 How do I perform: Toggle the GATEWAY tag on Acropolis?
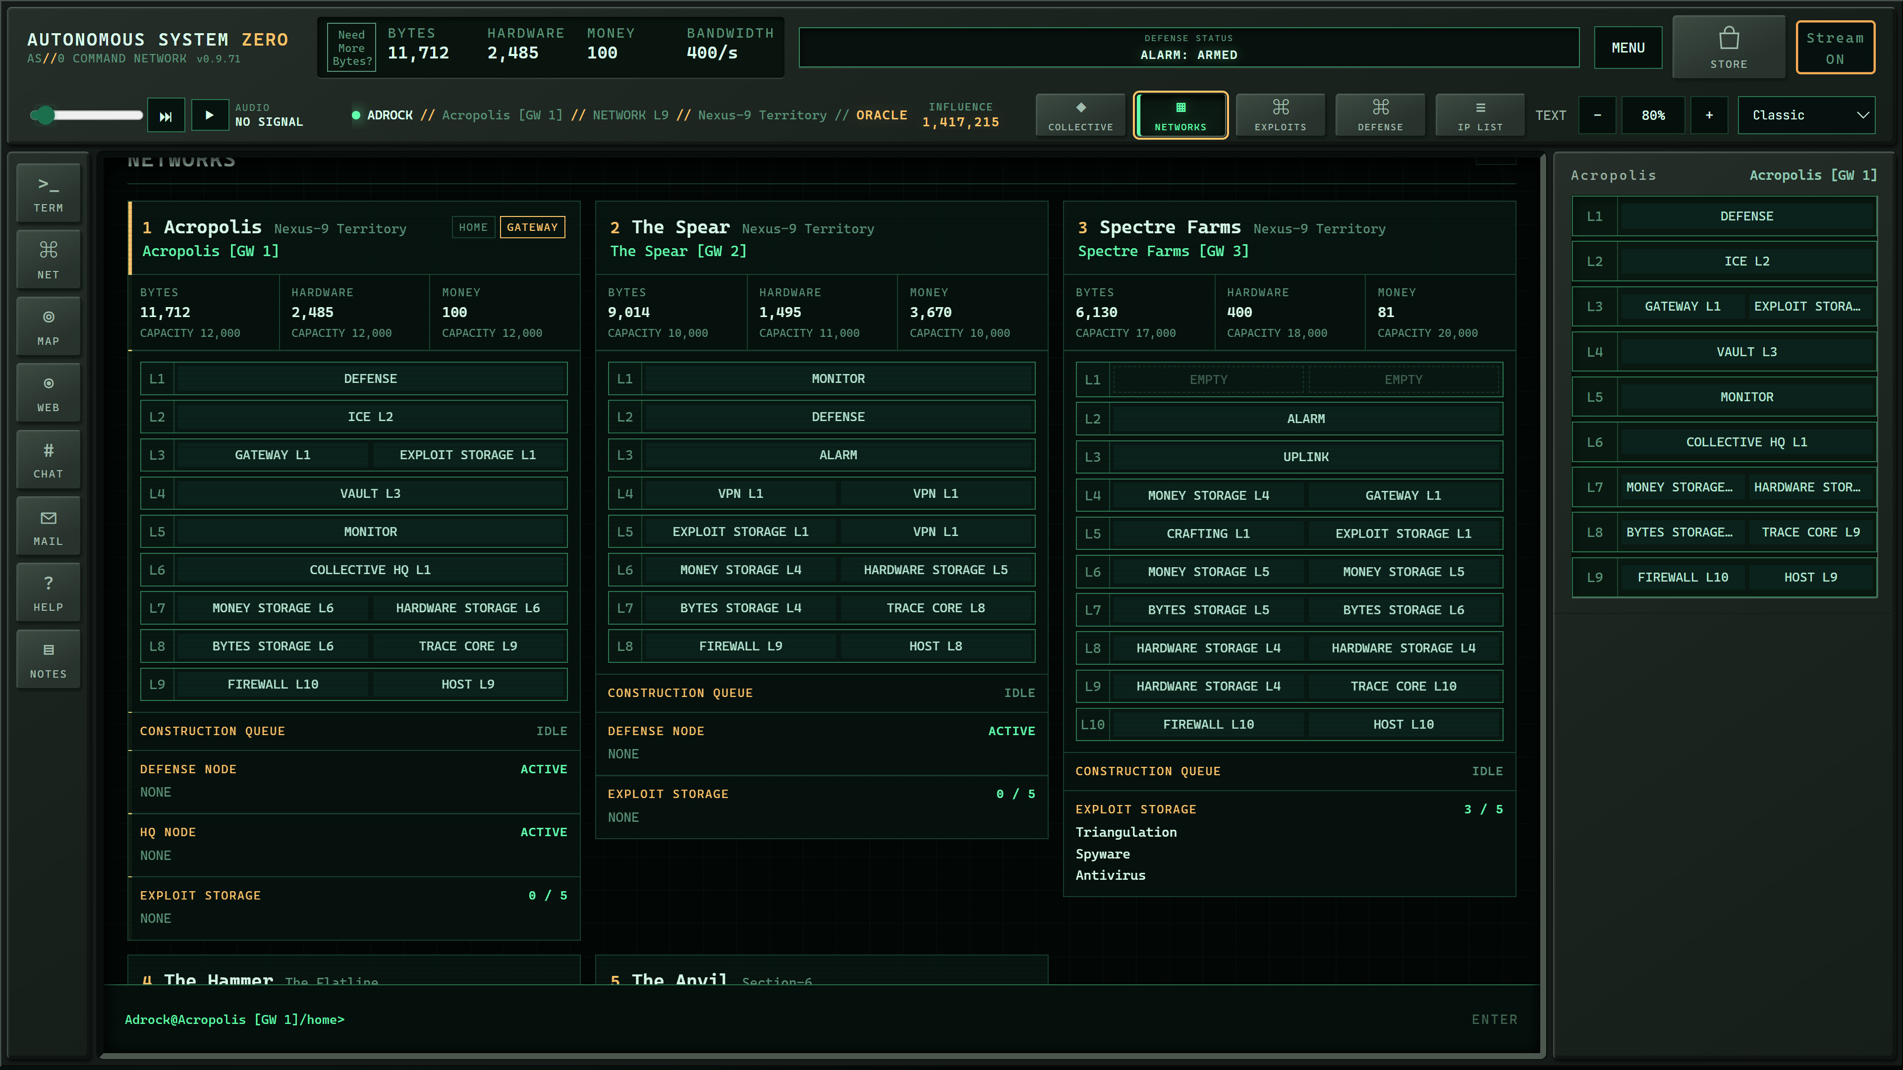click(532, 227)
